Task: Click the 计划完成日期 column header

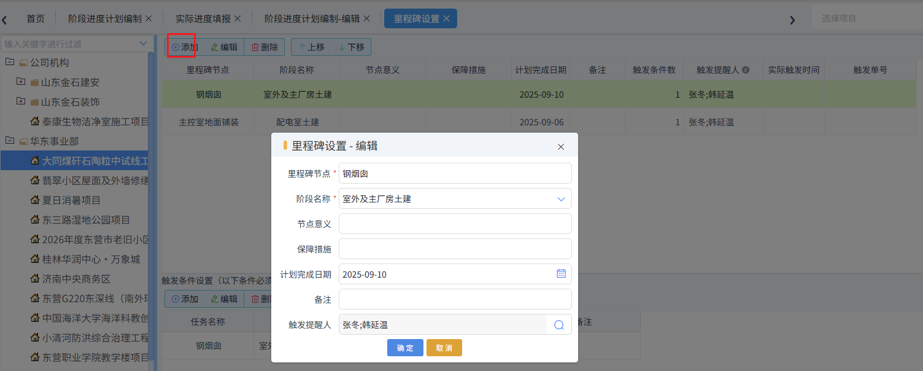Action: (541, 70)
